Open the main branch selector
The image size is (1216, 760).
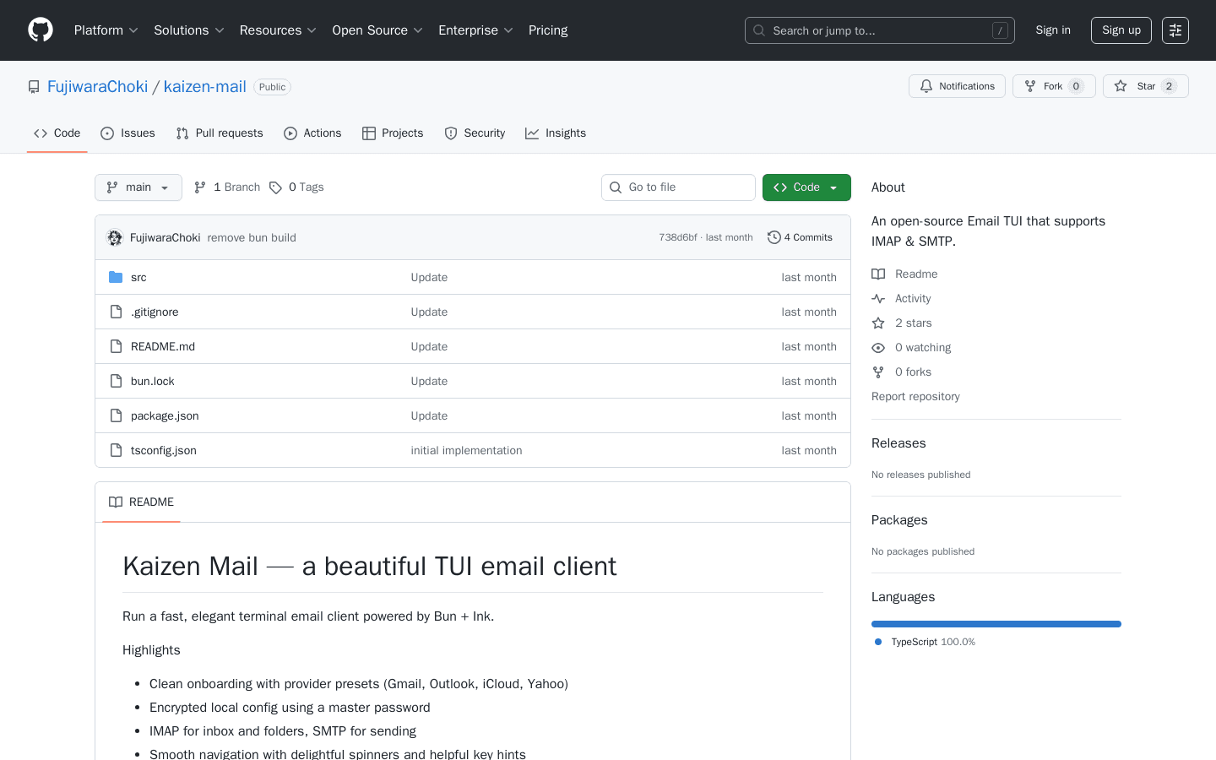coord(138,187)
